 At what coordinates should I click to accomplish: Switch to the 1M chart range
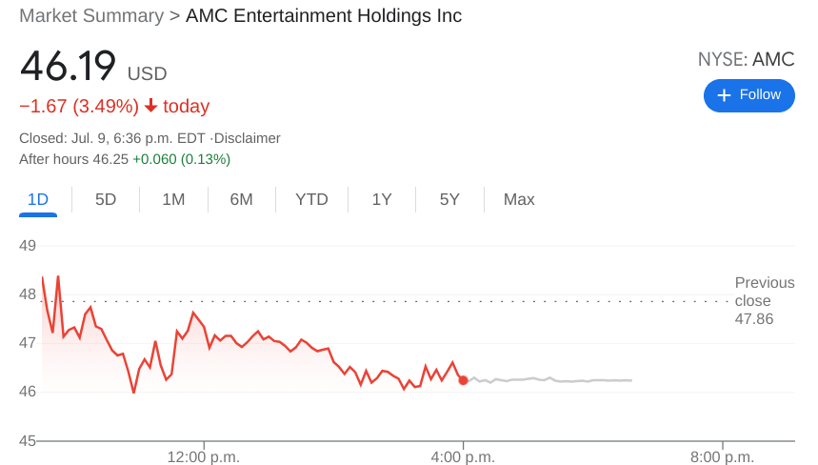click(x=173, y=200)
